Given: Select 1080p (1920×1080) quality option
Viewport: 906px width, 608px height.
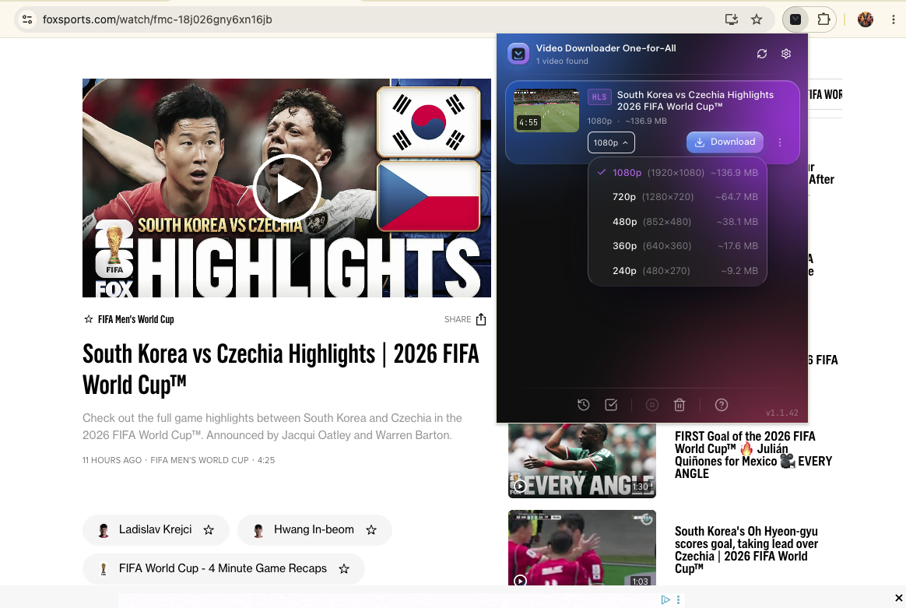Looking at the screenshot, I should [x=677, y=172].
